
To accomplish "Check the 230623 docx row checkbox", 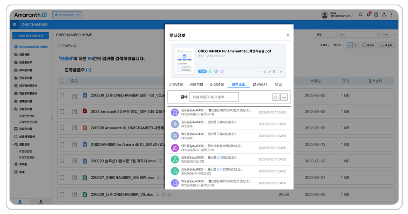I will pyautogui.click(x=62, y=161).
